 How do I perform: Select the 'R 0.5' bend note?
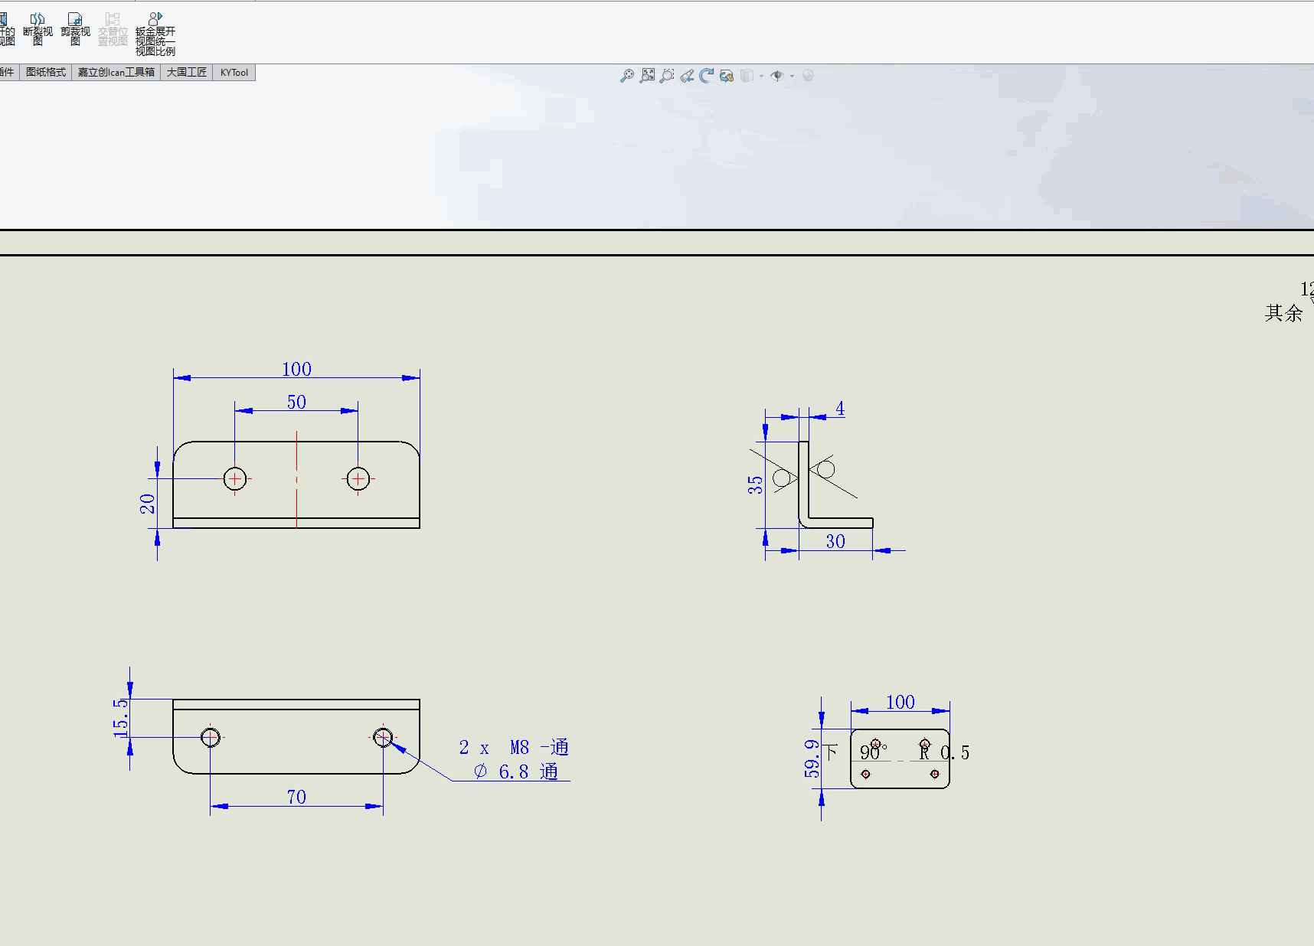click(x=944, y=752)
